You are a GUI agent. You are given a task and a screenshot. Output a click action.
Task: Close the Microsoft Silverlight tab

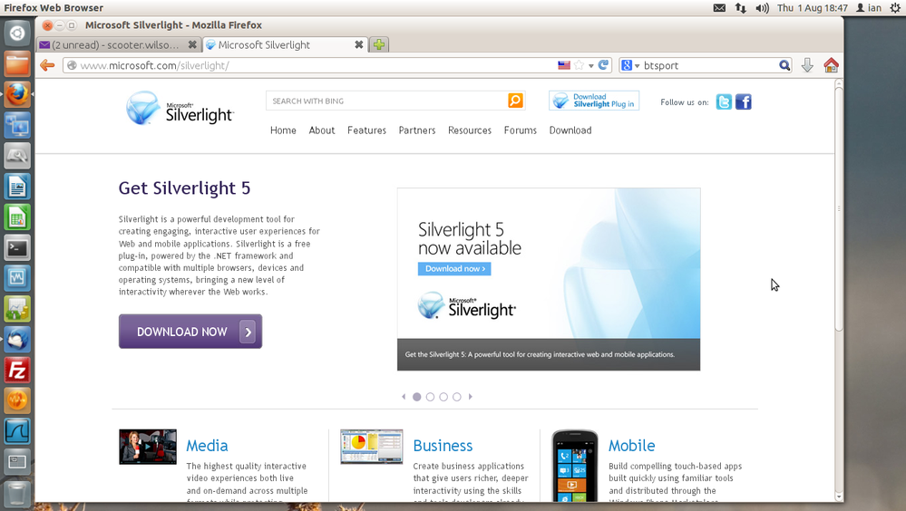point(359,44)
